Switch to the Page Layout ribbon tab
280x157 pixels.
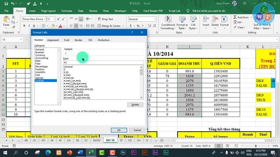pos(48,11)
